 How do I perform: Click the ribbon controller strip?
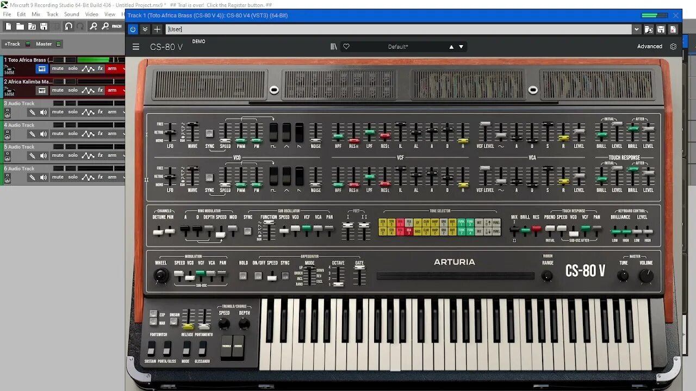pyautogui.click(x=455, y=276)
